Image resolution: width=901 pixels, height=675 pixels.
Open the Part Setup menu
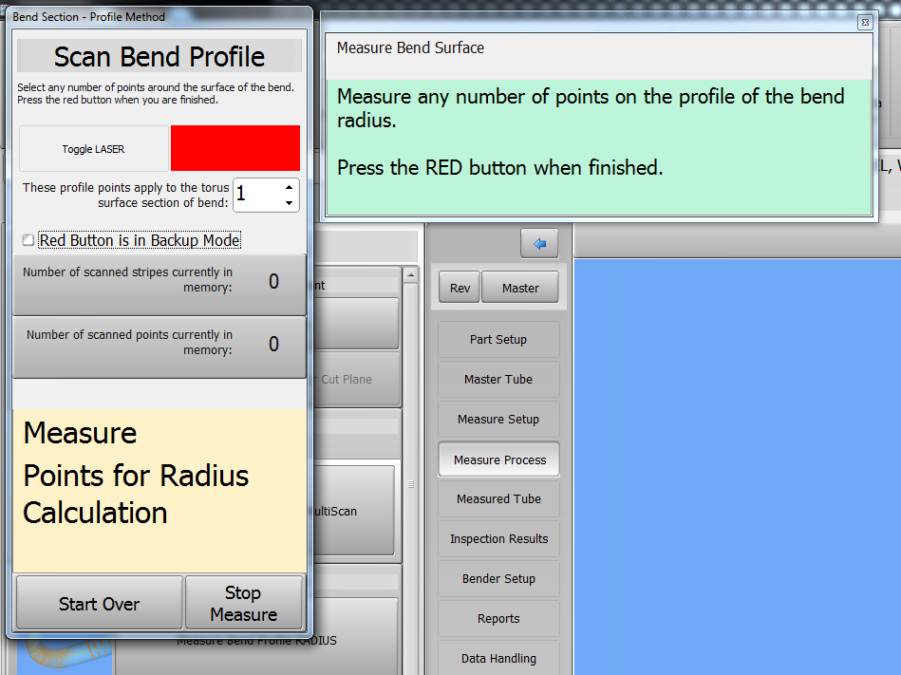[498, 340]
